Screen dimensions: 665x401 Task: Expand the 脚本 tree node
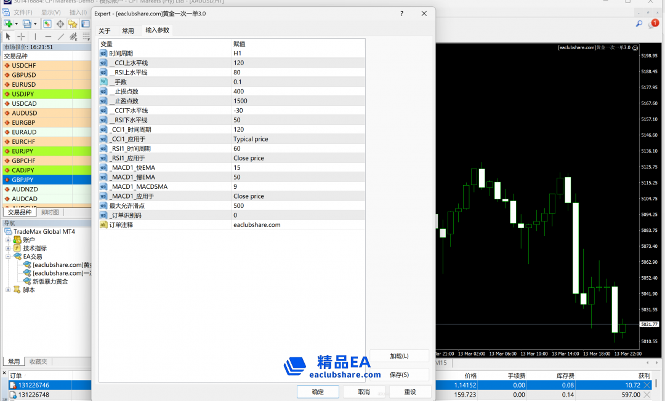coord(9,290)
